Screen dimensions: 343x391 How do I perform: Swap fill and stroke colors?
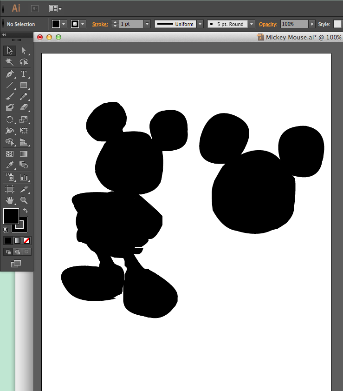[x=26, y=211]
